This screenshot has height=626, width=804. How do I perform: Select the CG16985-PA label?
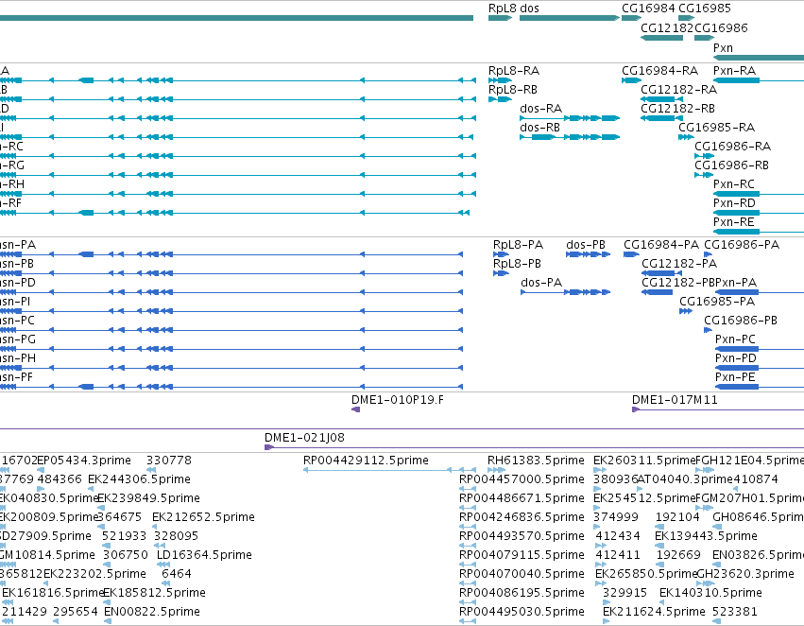[x=717, y=302]
